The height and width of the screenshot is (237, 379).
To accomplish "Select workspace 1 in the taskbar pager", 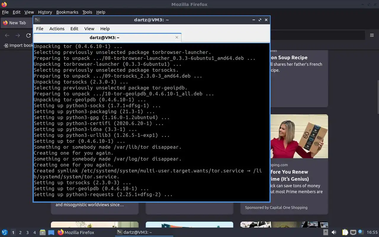I will click(13, 233).
